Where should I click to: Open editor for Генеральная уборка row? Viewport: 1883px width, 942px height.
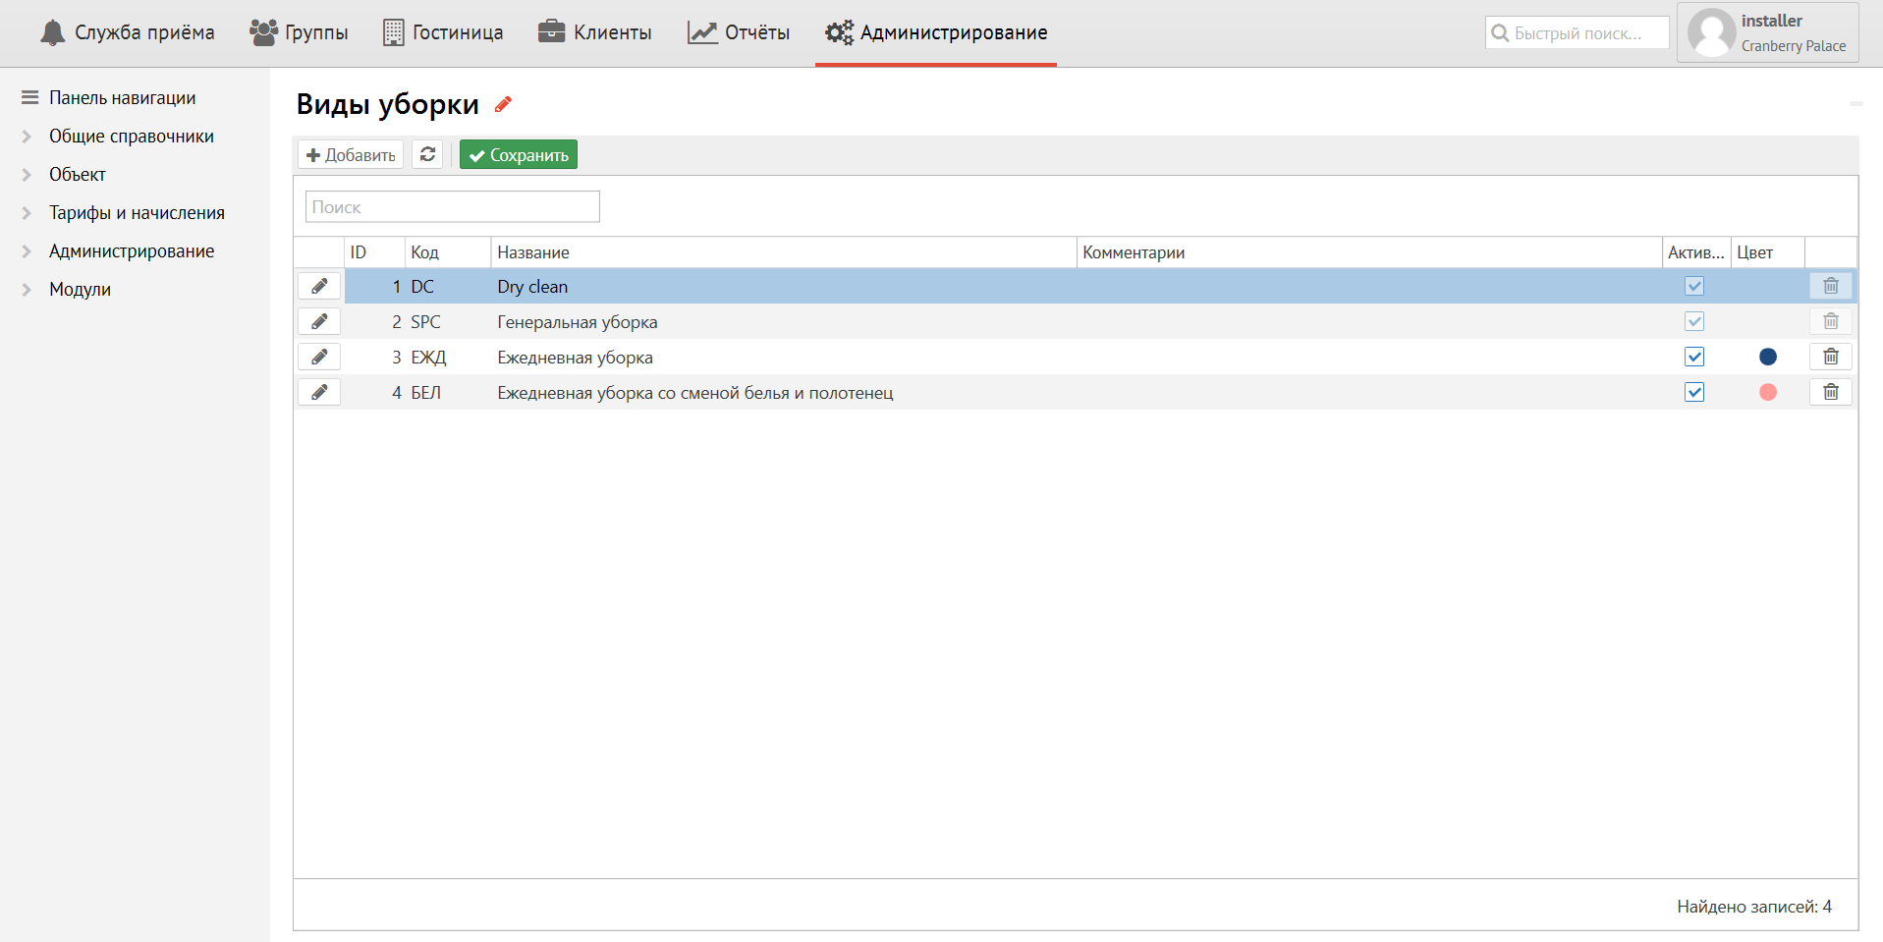(319, 321)
